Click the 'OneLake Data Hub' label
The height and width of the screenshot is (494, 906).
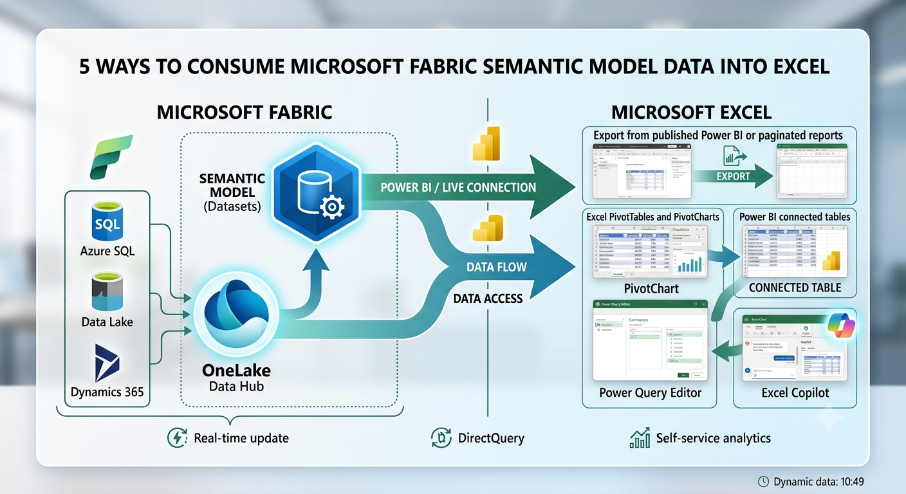pyautogui.click(x=236, y=378)
